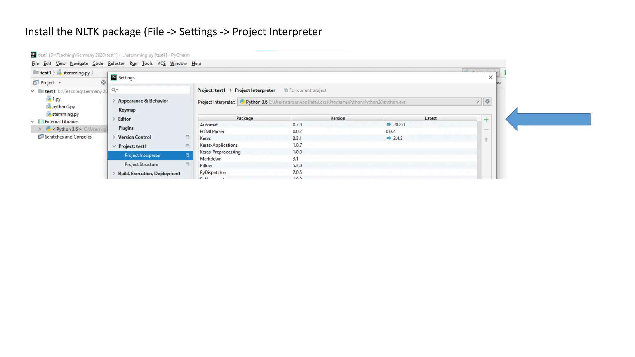Screen dimensions: 635x357
Task: Click the copy icon beside Project Structure
Action: (x=188, y=164)
